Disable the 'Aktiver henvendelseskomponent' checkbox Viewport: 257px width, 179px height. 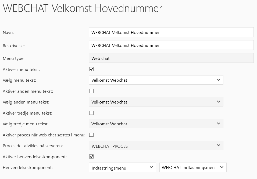coord(91,157)
